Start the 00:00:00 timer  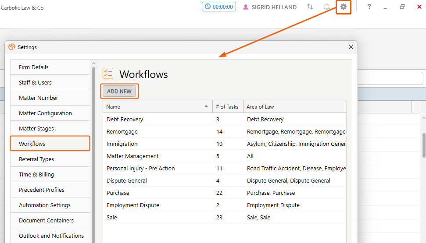click(219, 7)
